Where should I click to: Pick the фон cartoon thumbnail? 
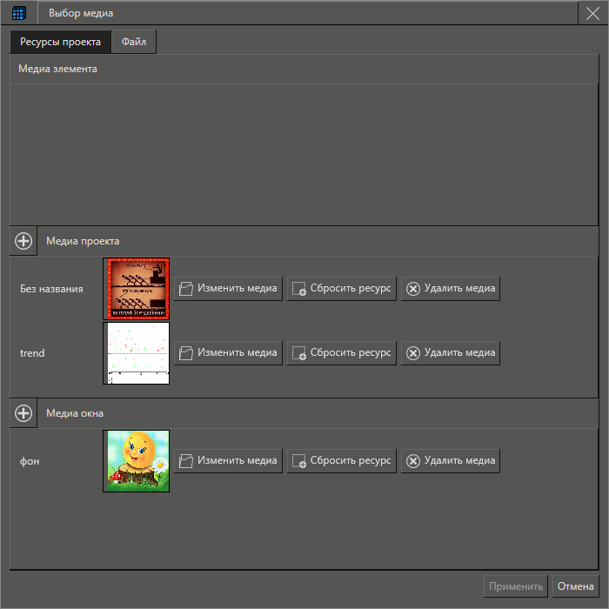point(137,461)
